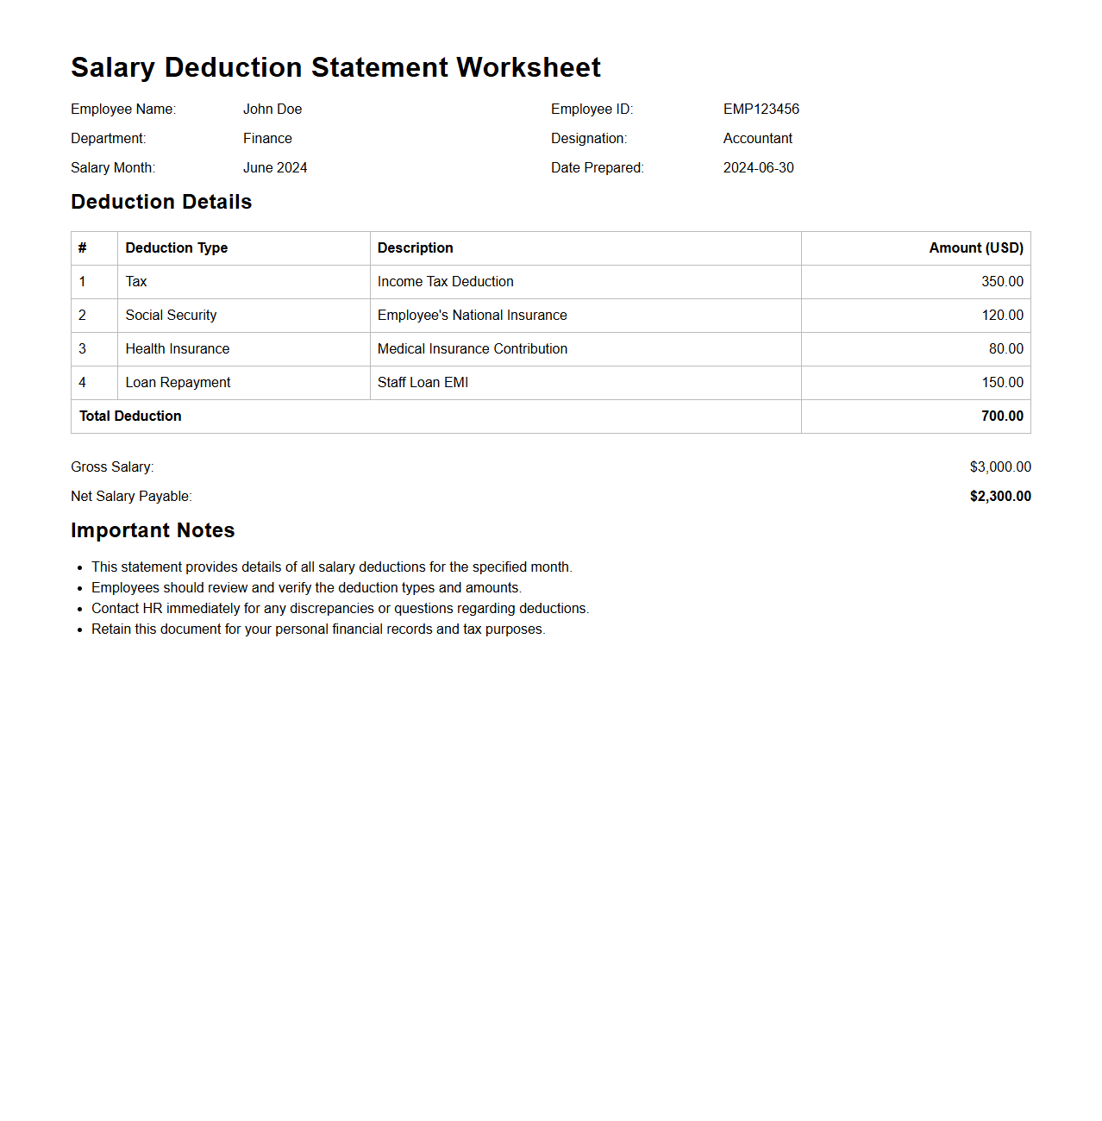This screenshot has height=1121, width=1102.
Task: Click the Salary Deduction Statement Worksheet title
Action: pos(335,67)
